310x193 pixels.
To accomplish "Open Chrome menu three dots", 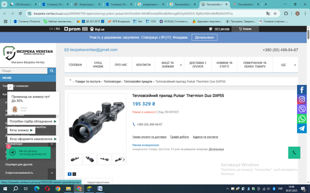I will (305, 13).
